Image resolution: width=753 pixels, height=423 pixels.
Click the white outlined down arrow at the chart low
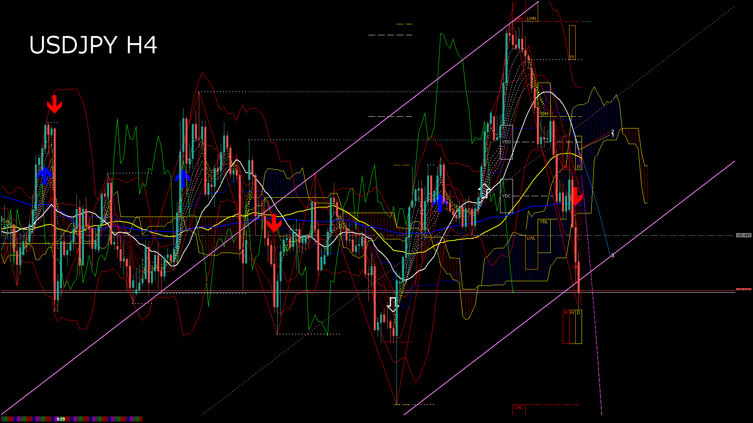coord(393,305)
